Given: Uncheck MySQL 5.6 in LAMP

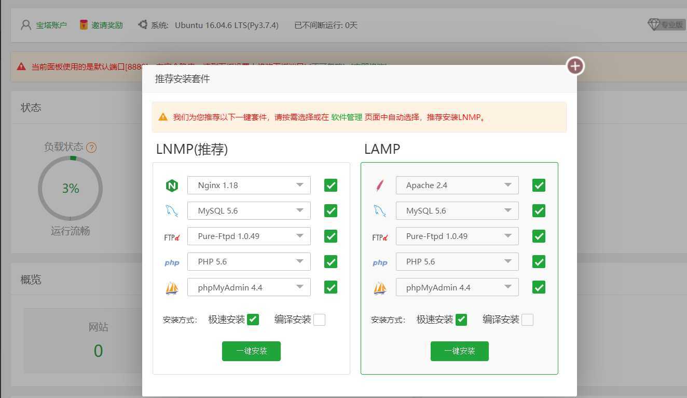Looking at the screenshot, I should [x=539, y=211].
